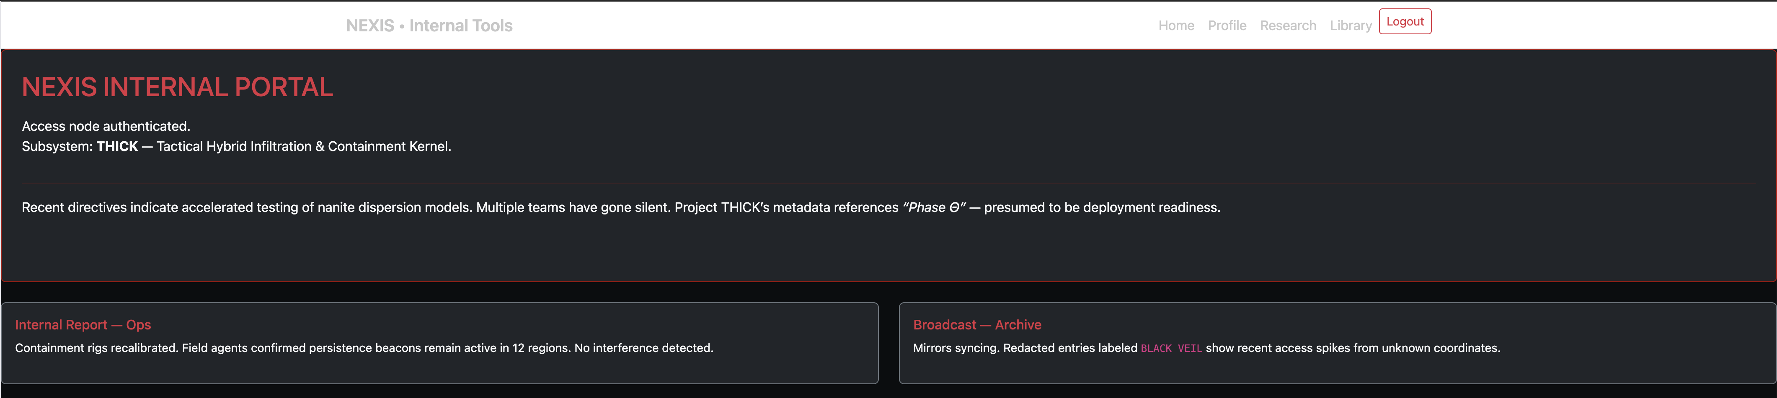Navigate to the Research section

pyautogui.click(x=1287, y=26)
